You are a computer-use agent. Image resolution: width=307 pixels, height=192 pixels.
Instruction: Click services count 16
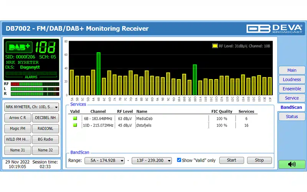click(x=246, y=126)
